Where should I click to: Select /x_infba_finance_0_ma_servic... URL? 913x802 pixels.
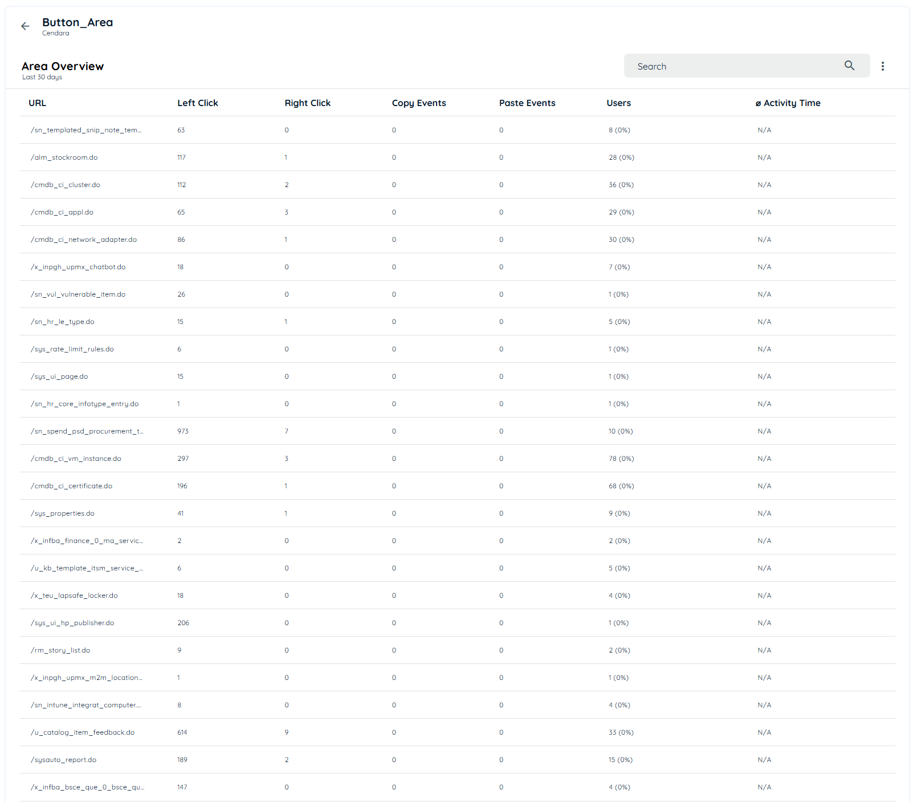(x=87, y=541)
